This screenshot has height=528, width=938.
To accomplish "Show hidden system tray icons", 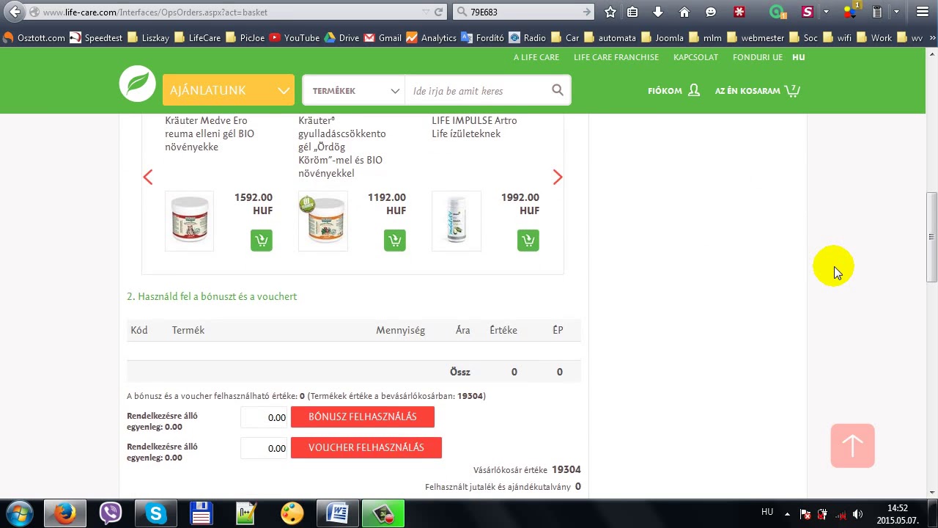I will click(x=787, y=514).
